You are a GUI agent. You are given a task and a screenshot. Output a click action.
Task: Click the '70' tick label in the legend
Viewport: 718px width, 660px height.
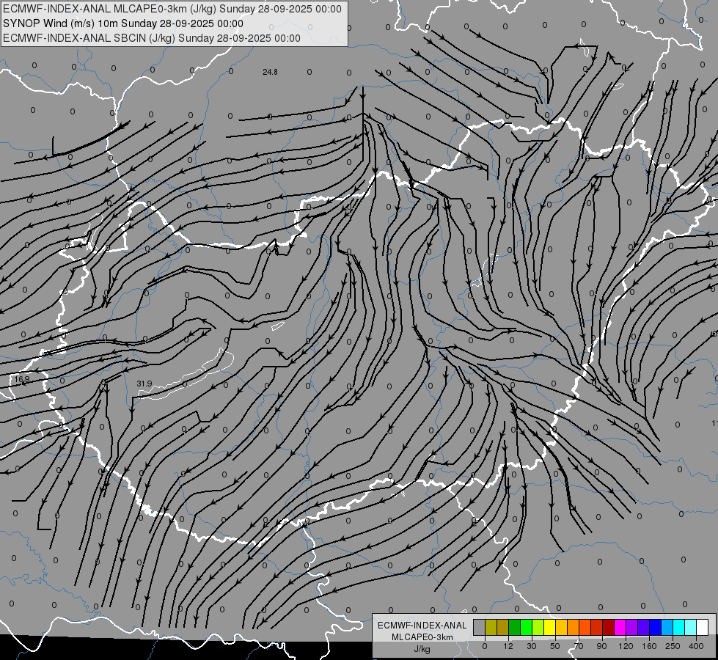(579, 646)
